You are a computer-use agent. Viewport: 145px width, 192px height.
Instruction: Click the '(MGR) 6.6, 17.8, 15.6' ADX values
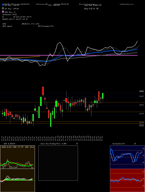coord(30,24)
